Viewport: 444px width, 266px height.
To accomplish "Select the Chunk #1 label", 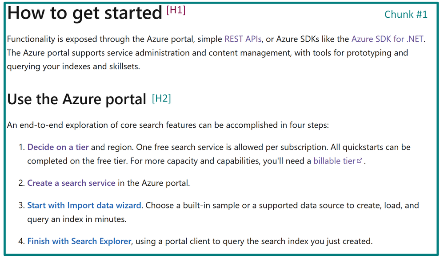I will click(x=406, y=14).
